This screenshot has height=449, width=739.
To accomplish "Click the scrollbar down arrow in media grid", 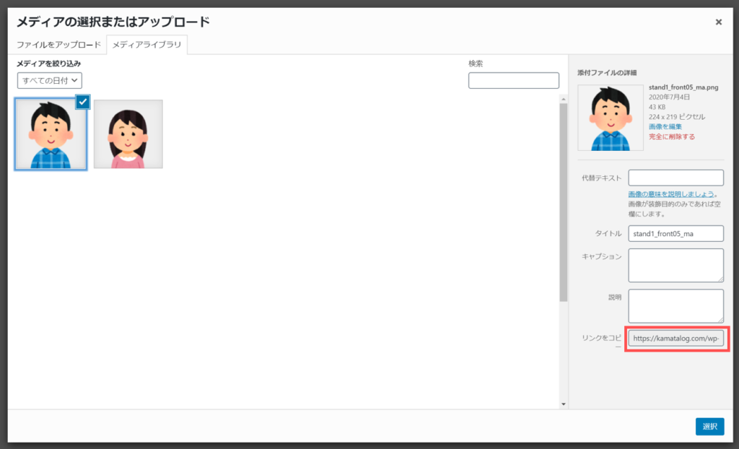I will (x=564, y=404).
